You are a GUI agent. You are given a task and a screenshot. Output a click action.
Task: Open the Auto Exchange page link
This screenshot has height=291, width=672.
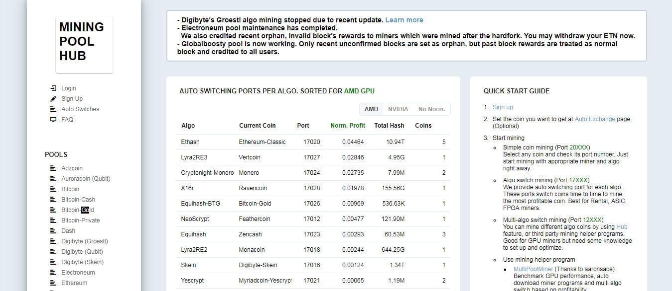coord(595,119)
